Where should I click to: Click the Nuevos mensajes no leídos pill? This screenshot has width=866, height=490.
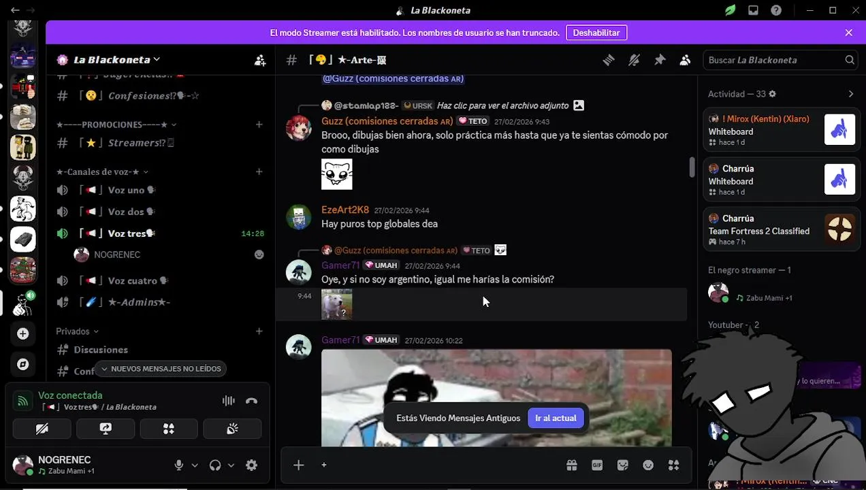161,369
